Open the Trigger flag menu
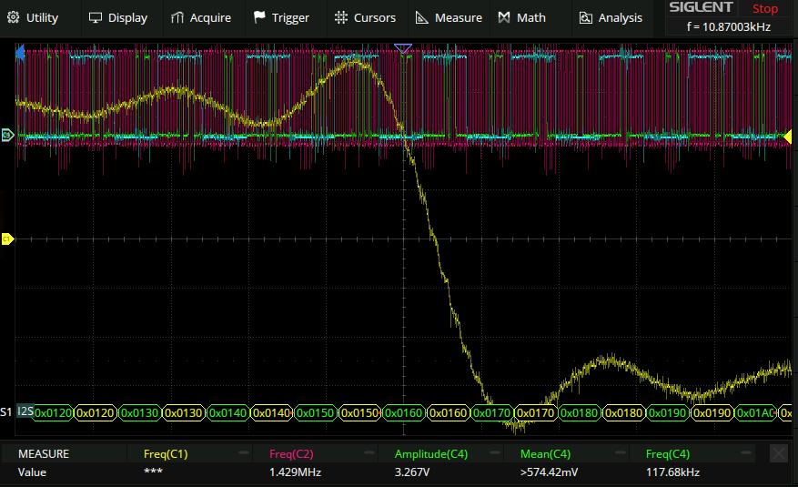The image size is (798, 487). tap(281, 17)
